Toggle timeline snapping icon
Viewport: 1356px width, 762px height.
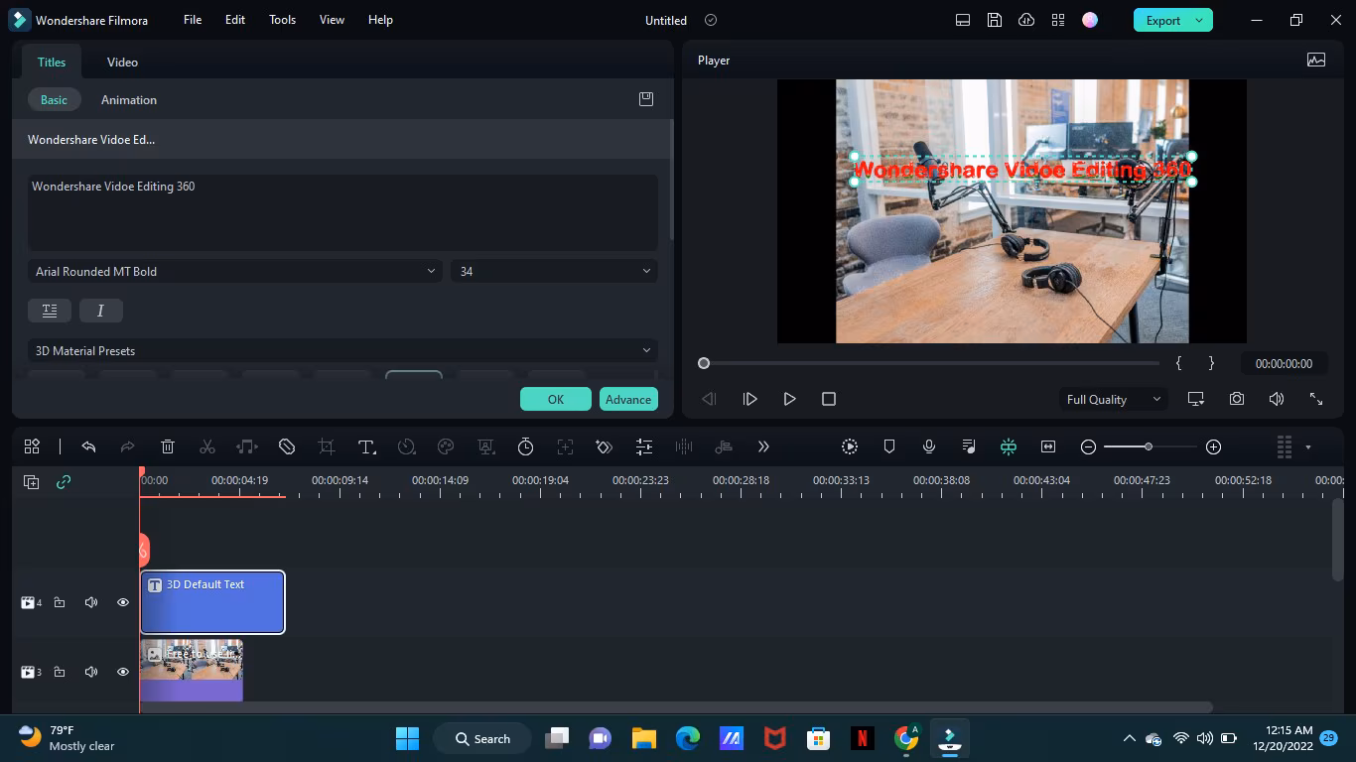click(1009, 446)
